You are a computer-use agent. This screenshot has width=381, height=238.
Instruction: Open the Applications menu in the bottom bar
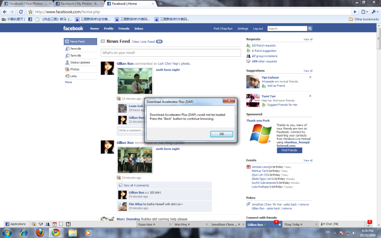coord(16,224)
